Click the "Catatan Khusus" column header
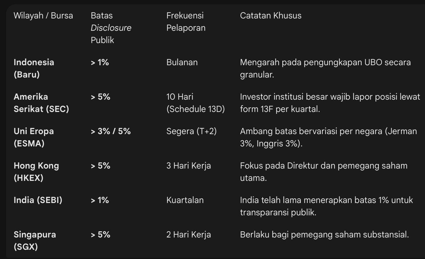Image resolution: width=425 pixels, height=259 pixels. [x=271, y=16]
